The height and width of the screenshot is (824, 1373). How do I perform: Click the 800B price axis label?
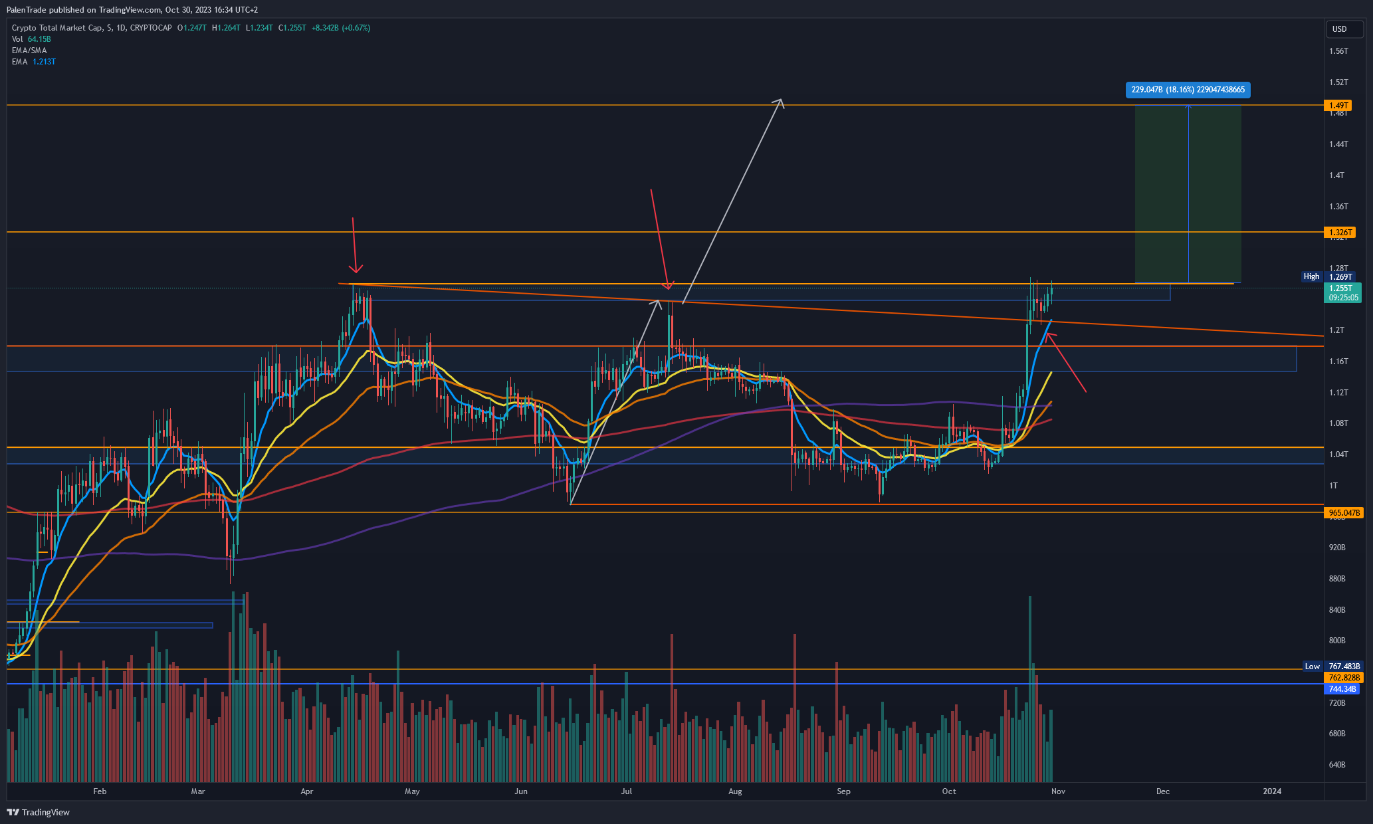(x=1337, y=641)
